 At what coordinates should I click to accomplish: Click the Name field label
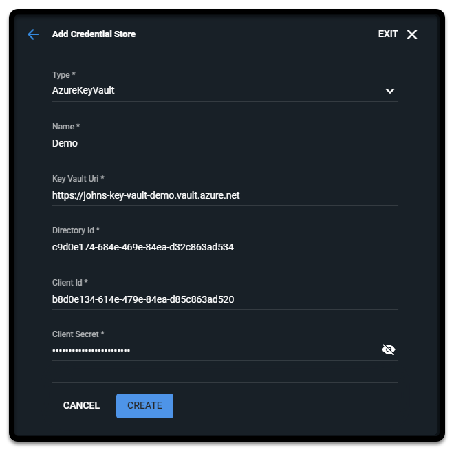click(66, 127)
